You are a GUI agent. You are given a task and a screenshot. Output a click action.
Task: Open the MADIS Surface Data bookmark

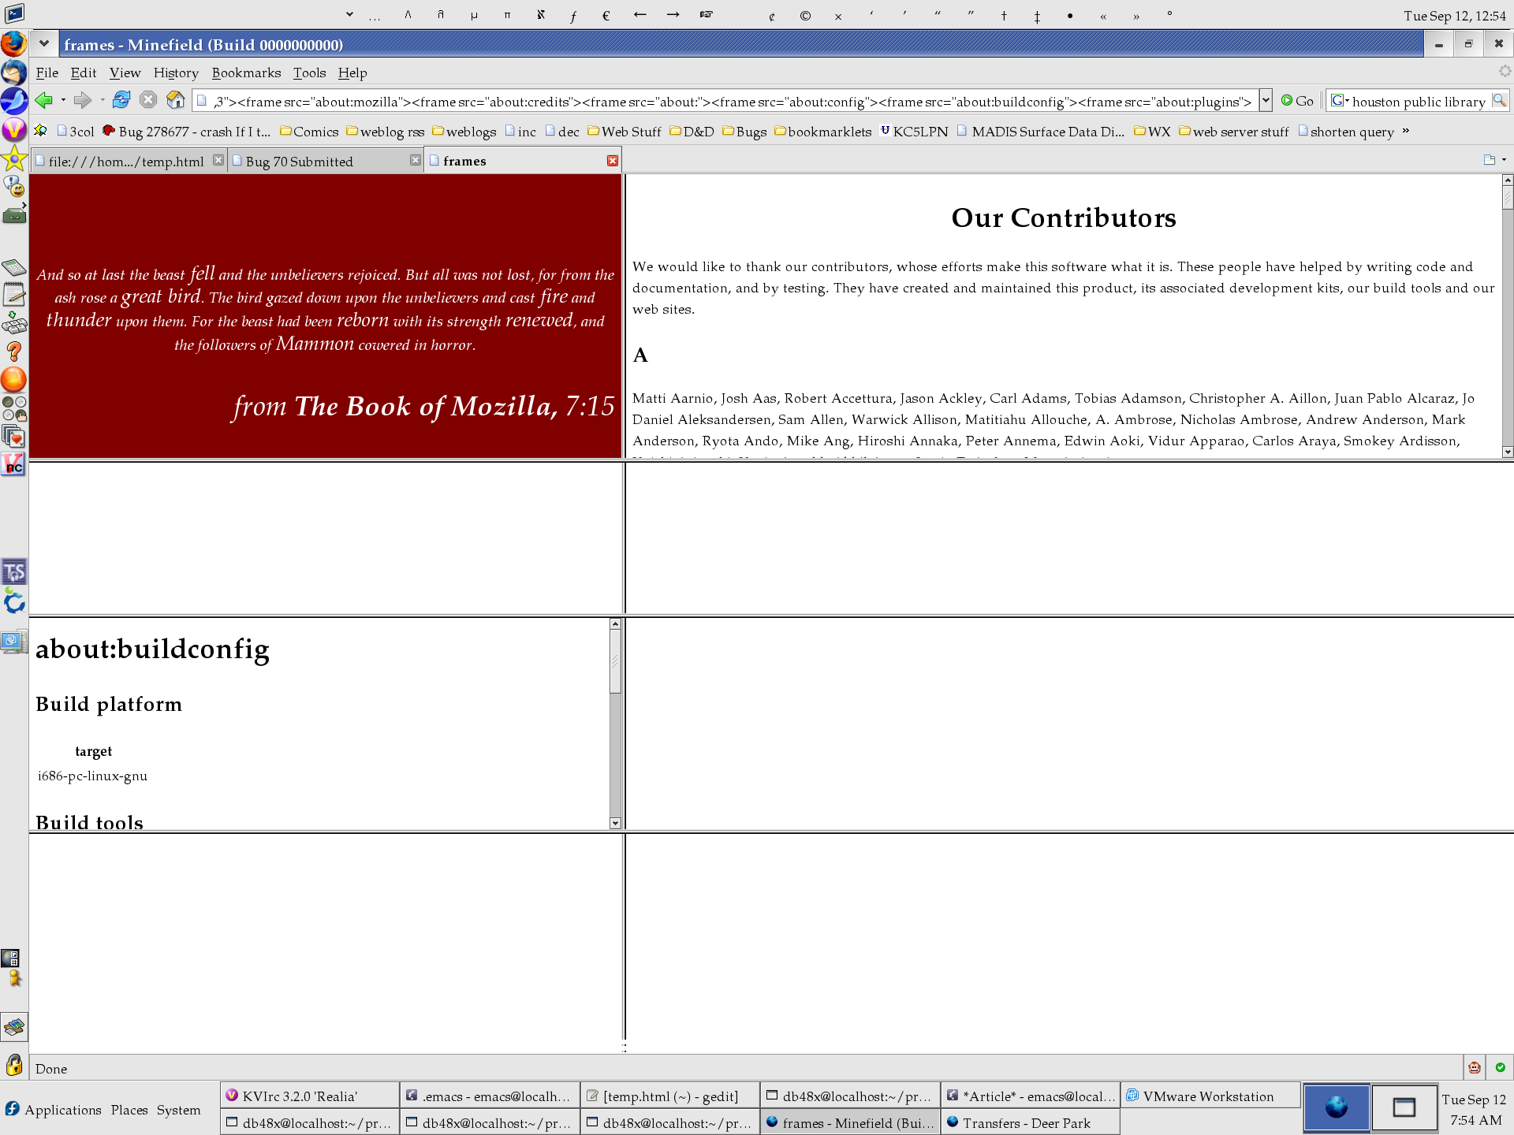coord(1041,132)
